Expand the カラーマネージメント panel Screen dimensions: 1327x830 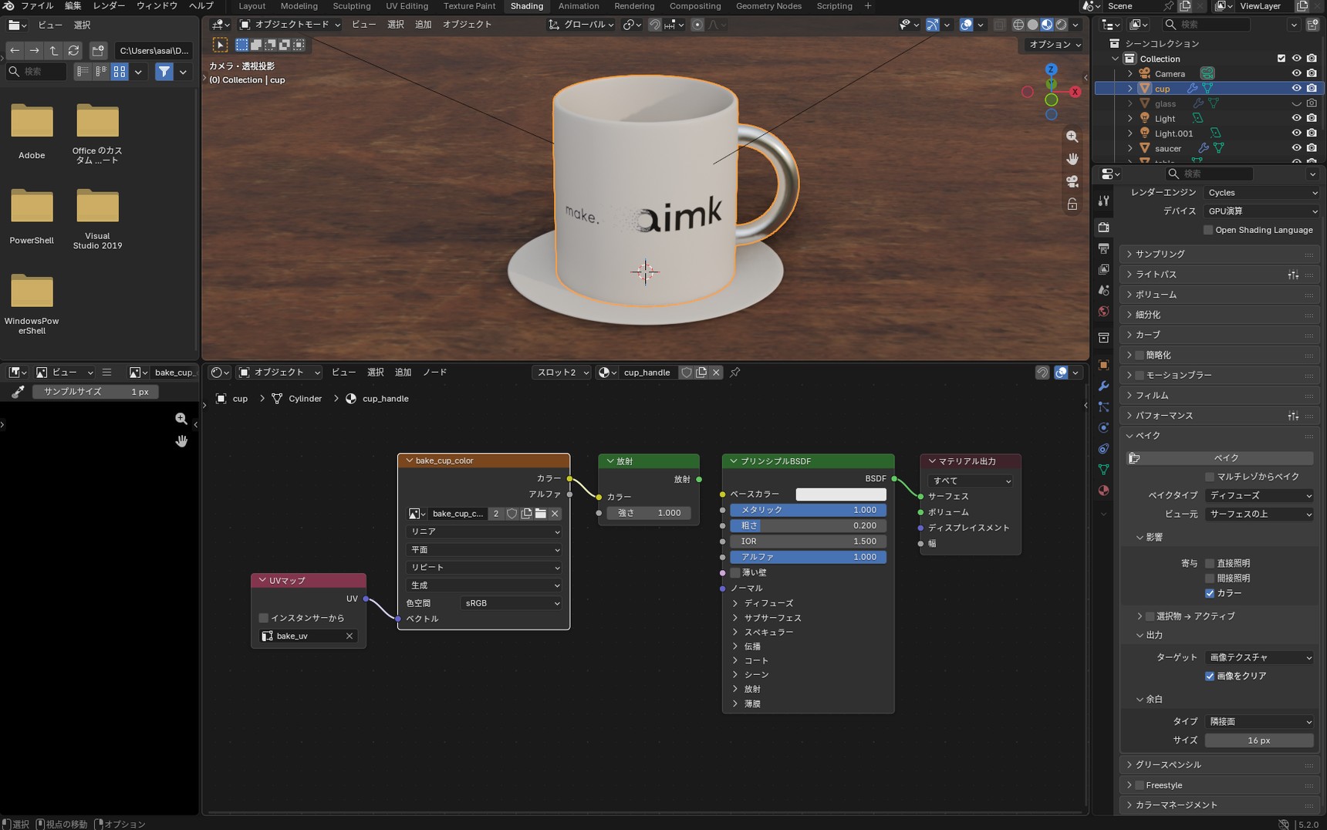point(1219,805)
